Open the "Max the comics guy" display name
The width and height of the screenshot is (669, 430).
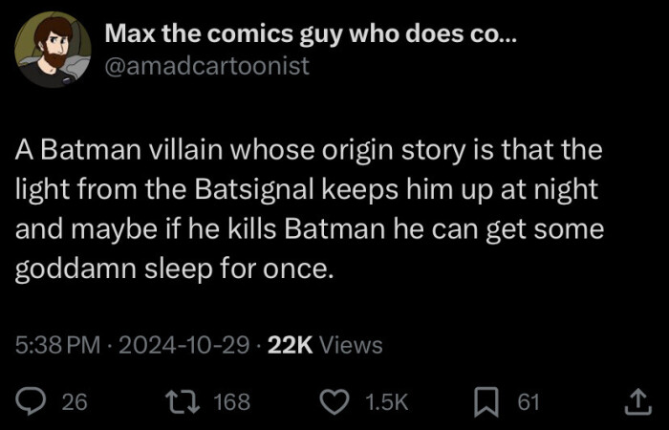[287, 36]
